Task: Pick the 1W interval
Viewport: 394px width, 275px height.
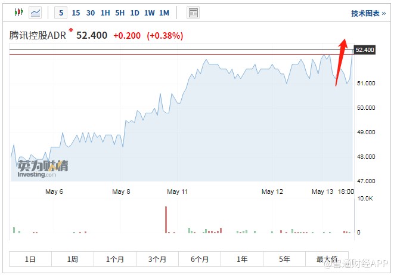Action: pos(149,13)
